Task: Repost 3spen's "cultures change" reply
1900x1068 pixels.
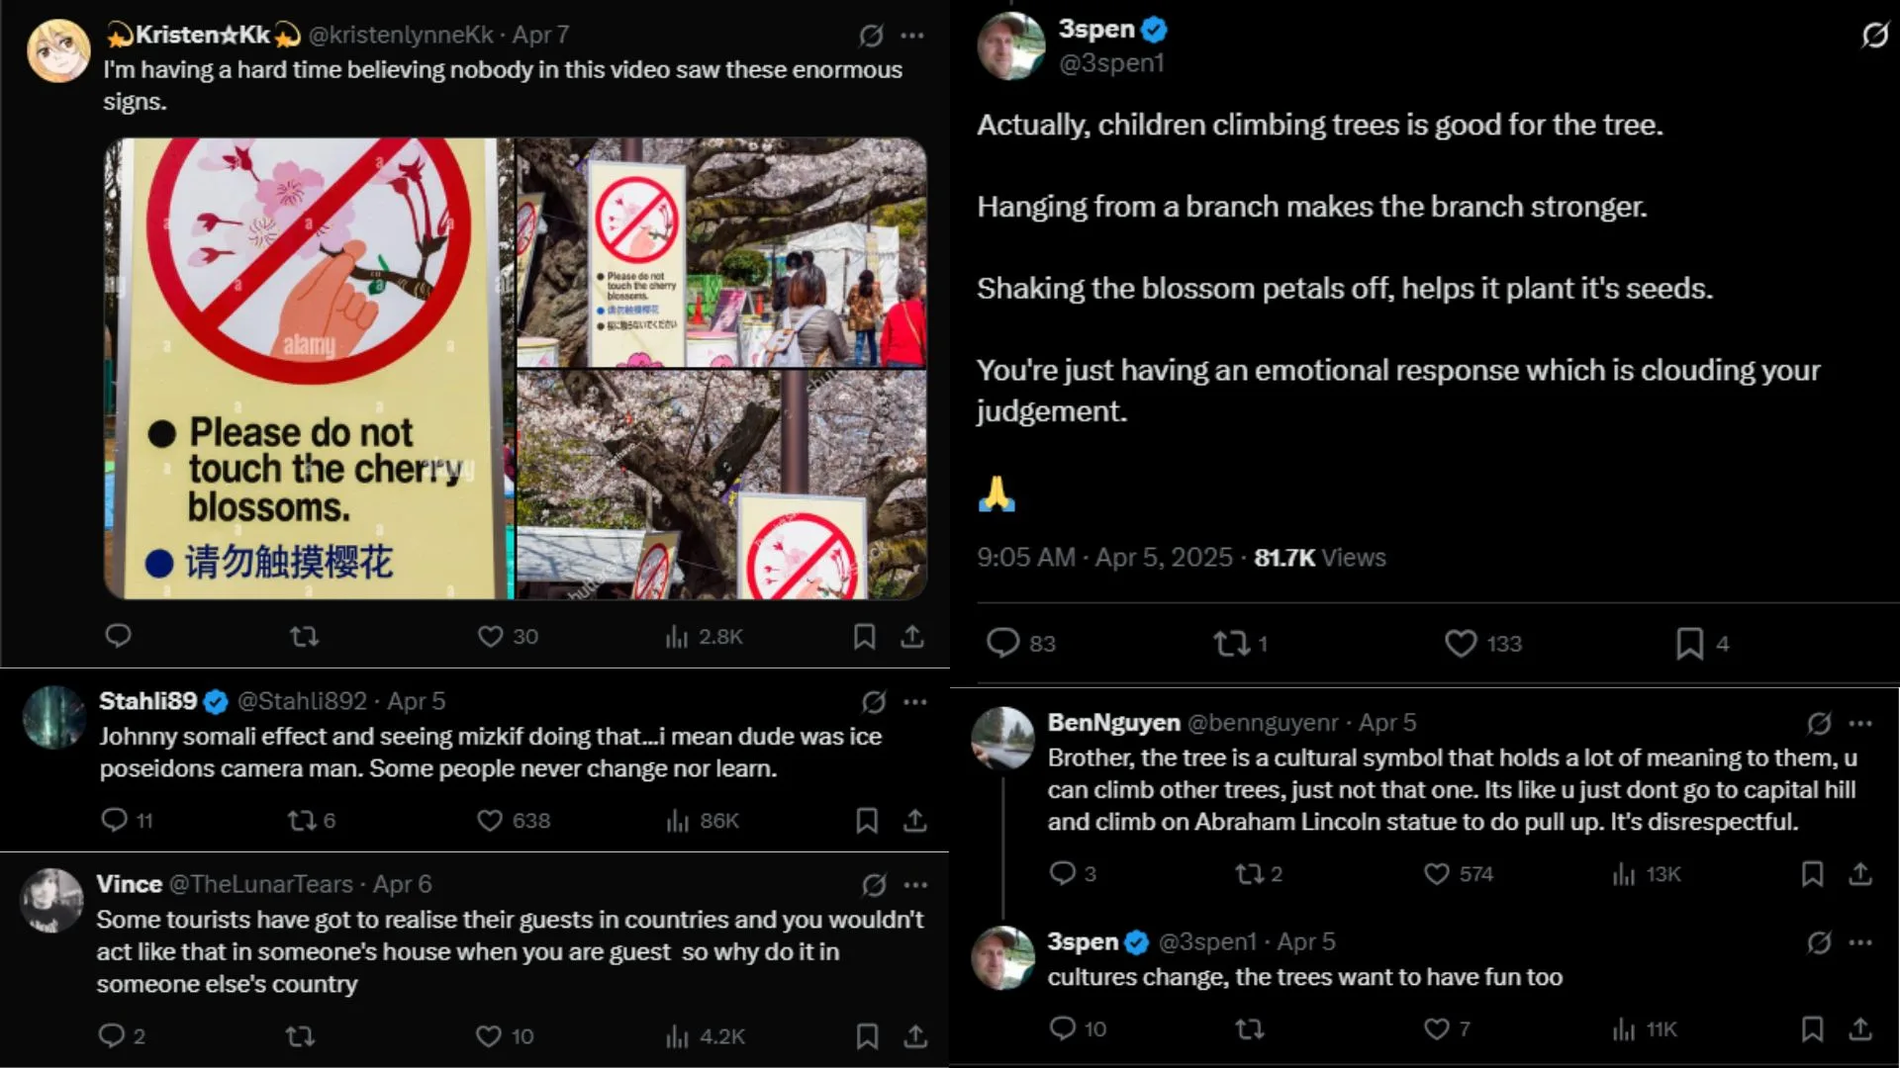Action: point(1250,1029)
